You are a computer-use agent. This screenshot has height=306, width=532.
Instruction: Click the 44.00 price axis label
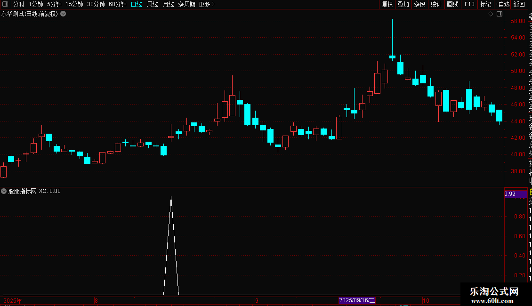coord(518,121)
